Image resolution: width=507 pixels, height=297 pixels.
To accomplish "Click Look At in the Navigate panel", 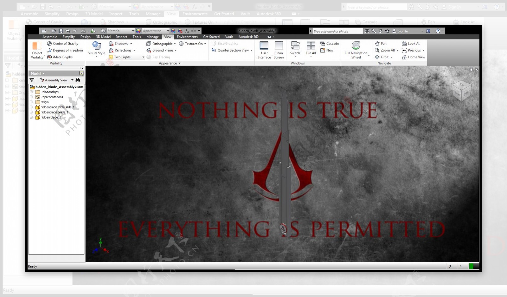I will [x=411, y=44].
